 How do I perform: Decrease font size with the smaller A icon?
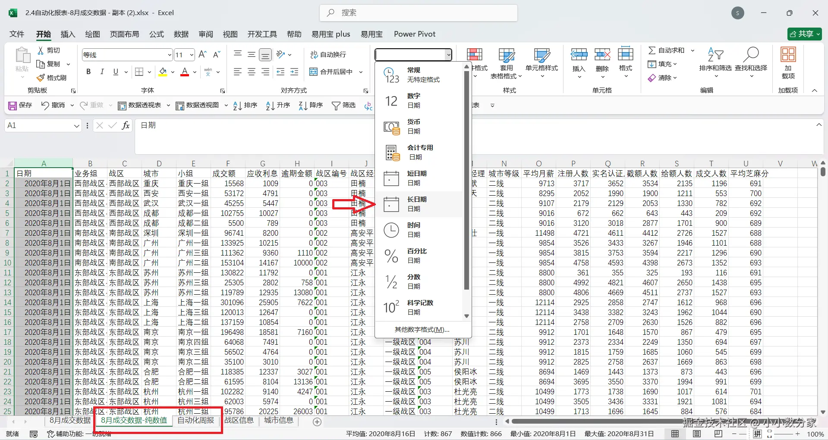pos(217,54)
